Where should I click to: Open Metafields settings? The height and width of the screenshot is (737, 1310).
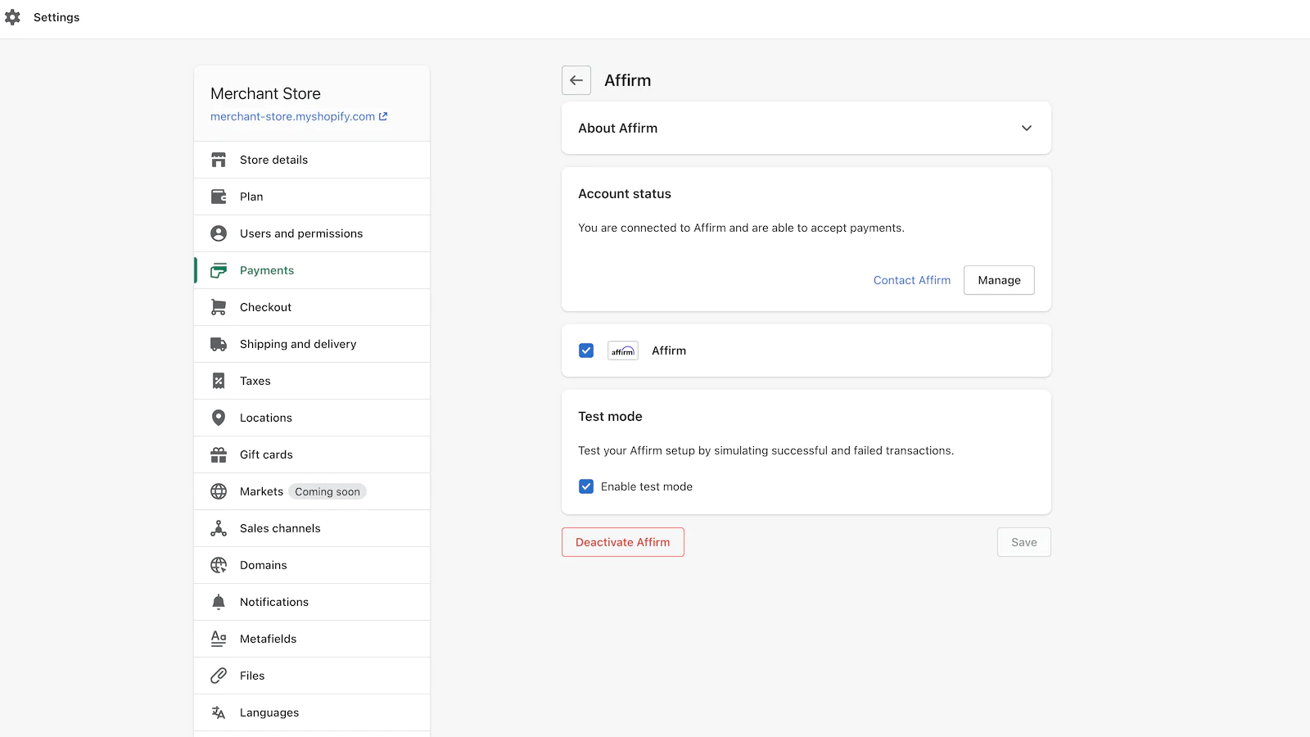(x=312, y=639)
